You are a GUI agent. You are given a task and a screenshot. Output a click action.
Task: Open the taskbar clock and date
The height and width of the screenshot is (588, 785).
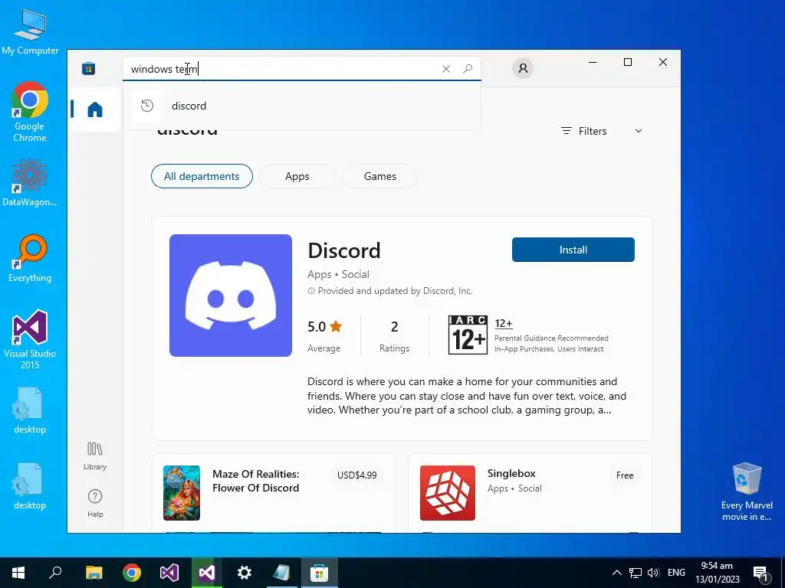pyautogui.click(x=717, y=573)
